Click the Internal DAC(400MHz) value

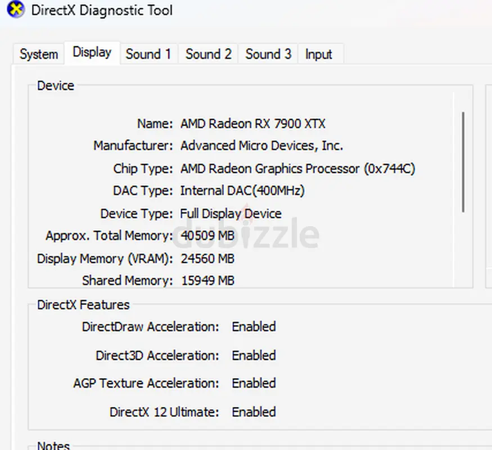pos(242,191)
